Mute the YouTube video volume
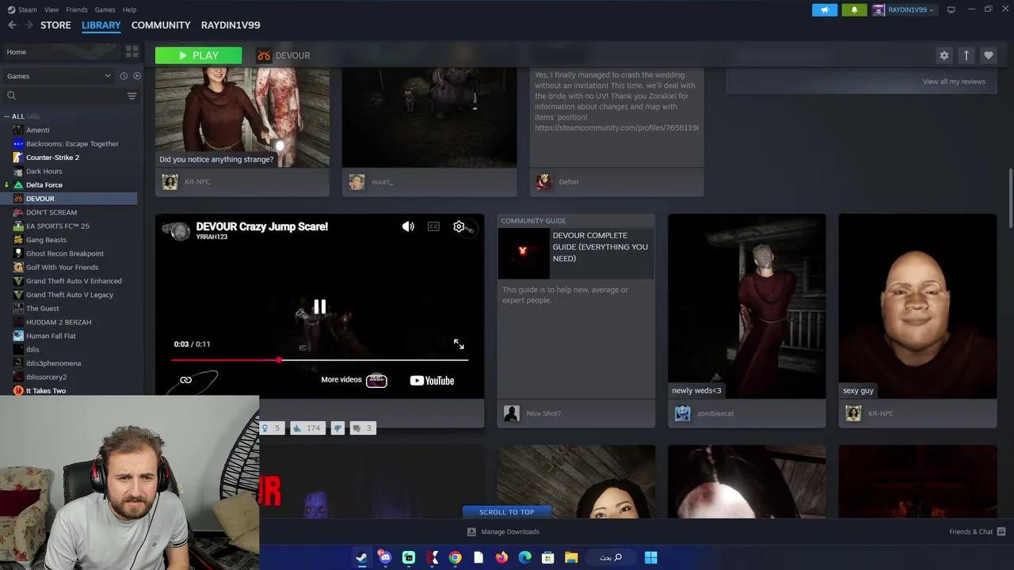 [408, 226]
